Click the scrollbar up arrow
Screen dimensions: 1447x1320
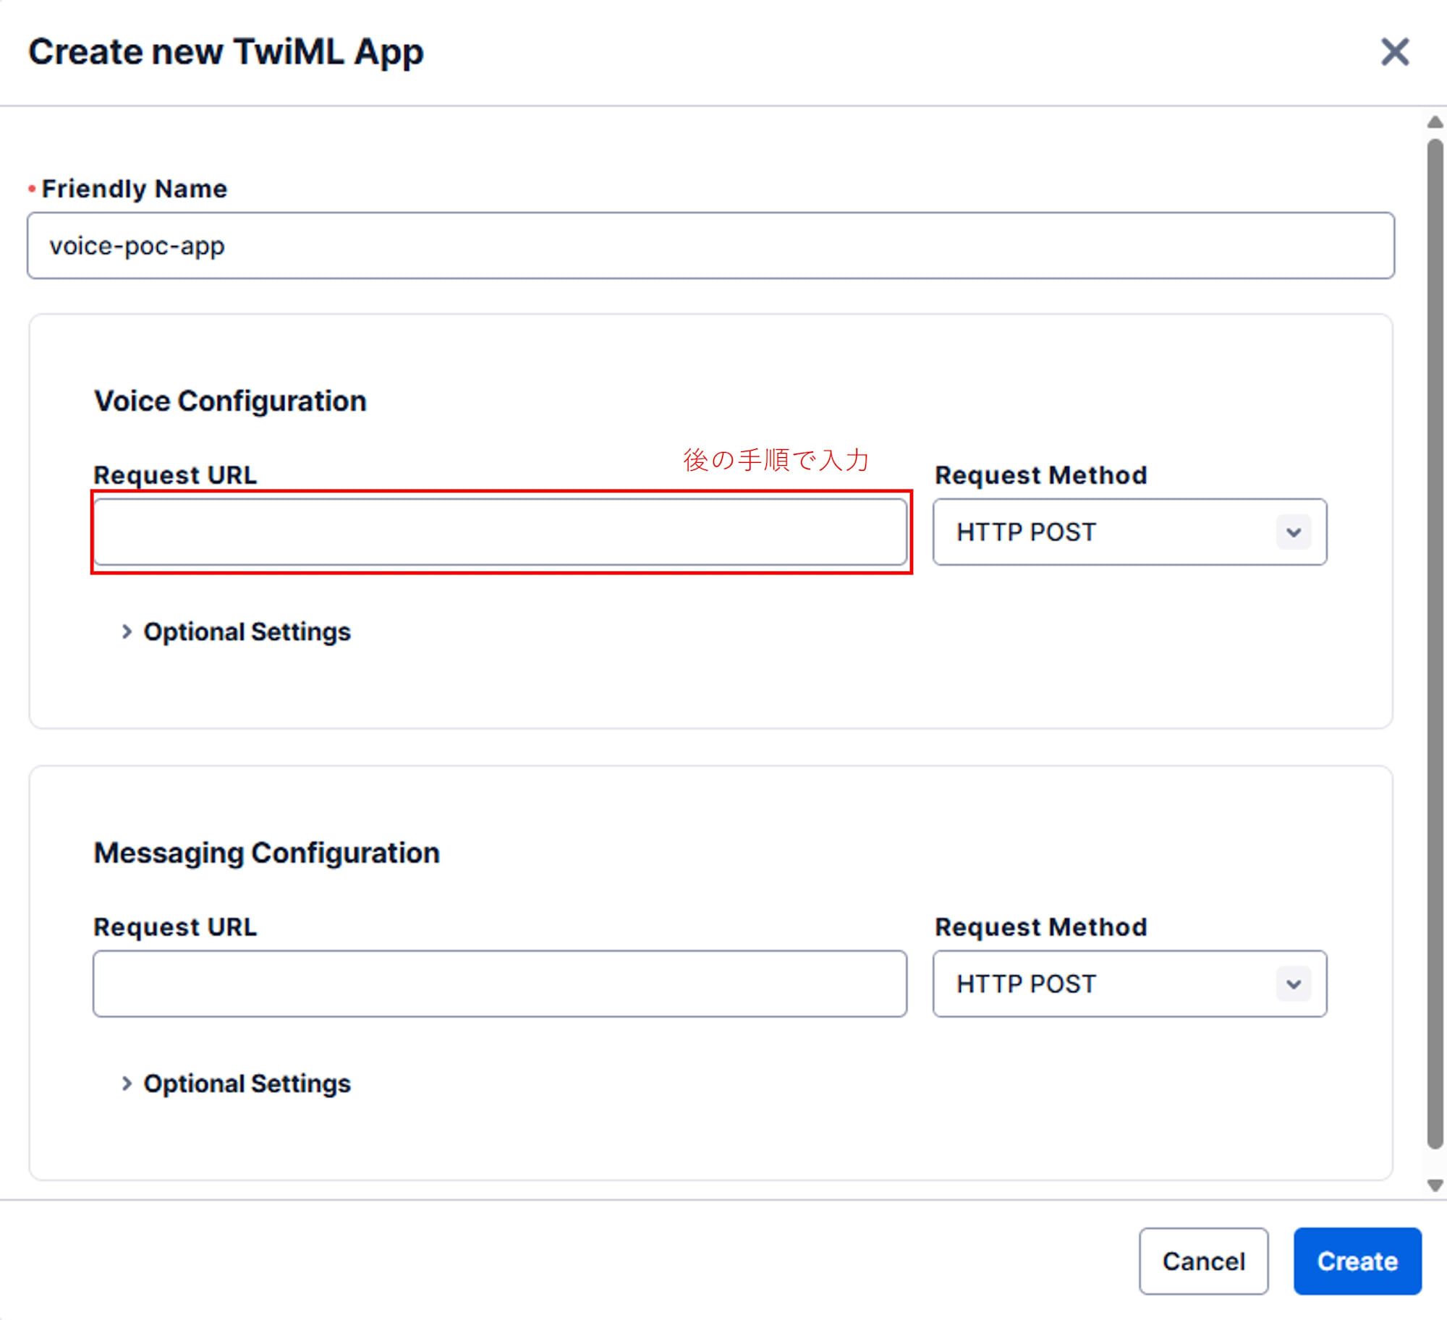click(x=1435, y=122)
